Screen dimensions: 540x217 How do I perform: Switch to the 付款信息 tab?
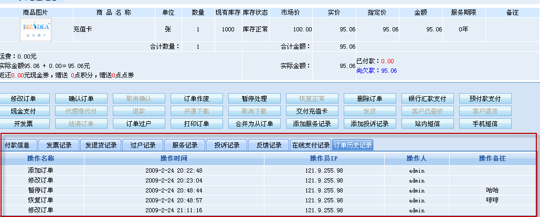20,145
